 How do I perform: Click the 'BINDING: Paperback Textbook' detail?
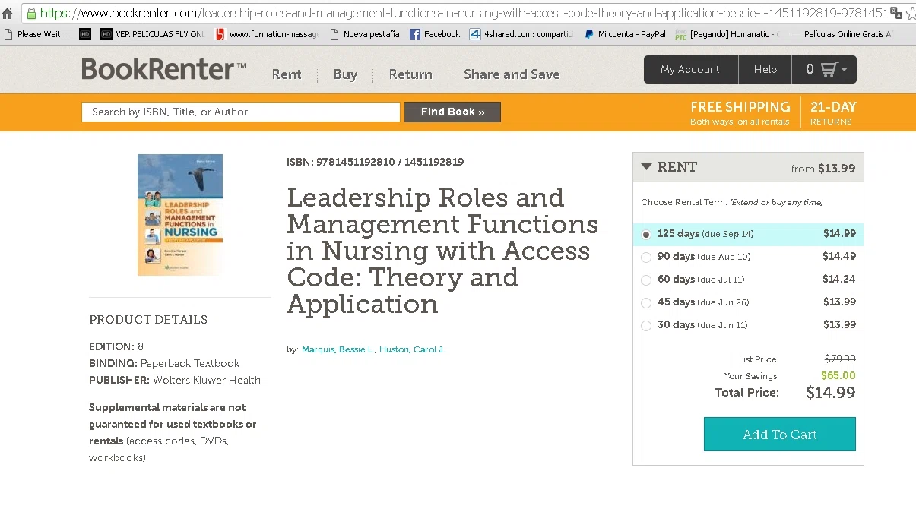point(164,363)
